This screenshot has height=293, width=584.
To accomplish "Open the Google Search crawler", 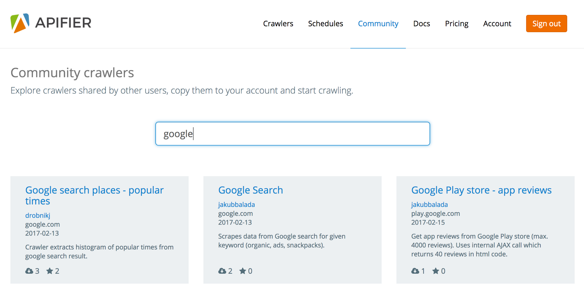I will [250, 190].
